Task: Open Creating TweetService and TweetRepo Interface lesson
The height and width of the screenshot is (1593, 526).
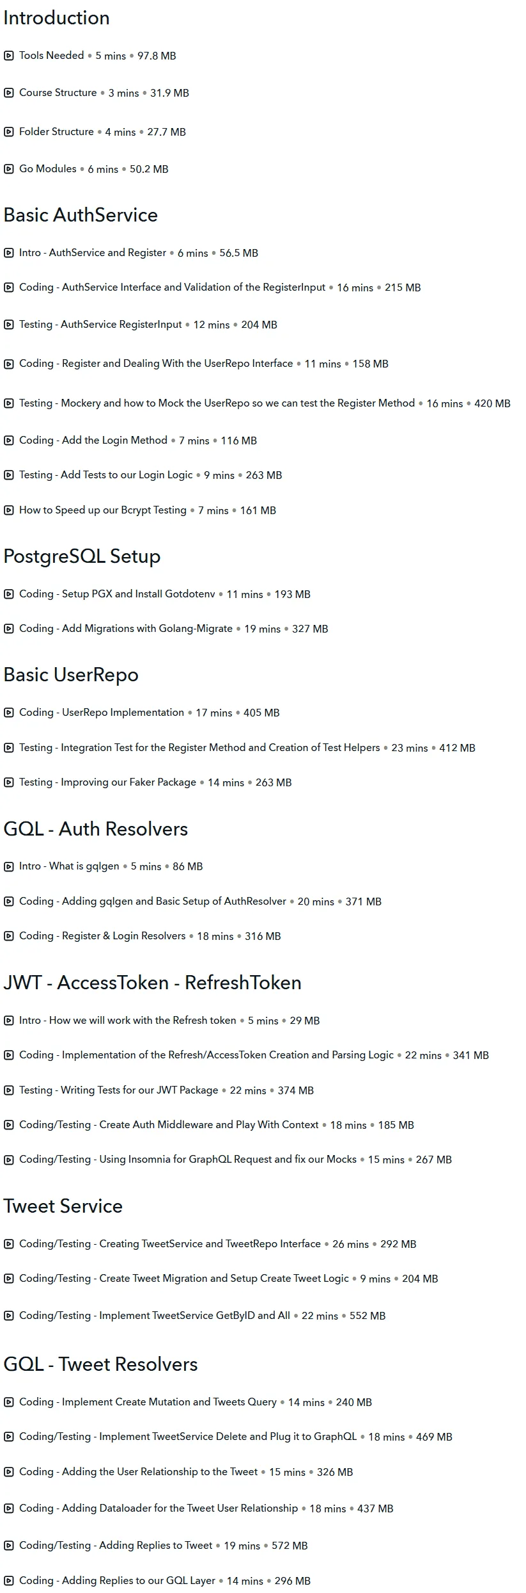Action: click(x=210, y=1244)
